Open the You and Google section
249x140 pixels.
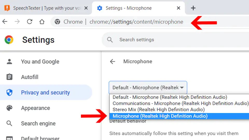click(40, 62)
